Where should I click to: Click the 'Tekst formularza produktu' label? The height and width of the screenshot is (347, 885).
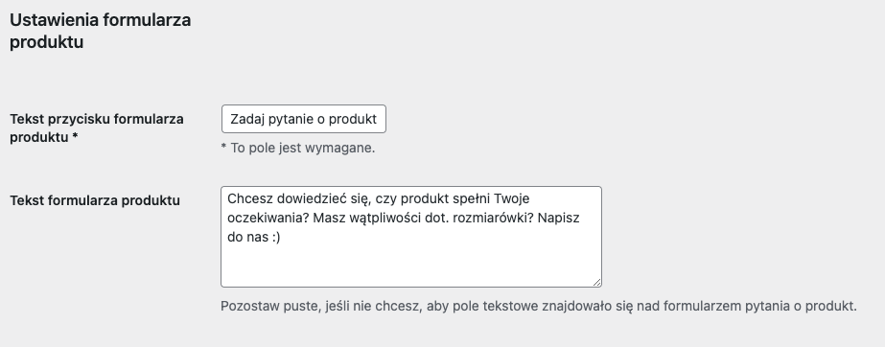pyautogui.click(x=95, y=200)
